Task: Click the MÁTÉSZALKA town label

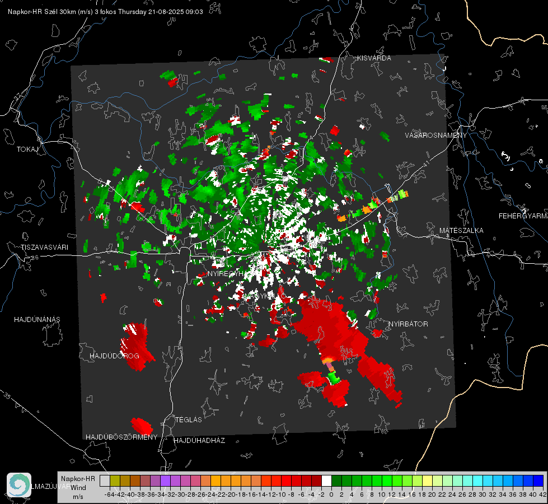Action: (x=461, y=230)
